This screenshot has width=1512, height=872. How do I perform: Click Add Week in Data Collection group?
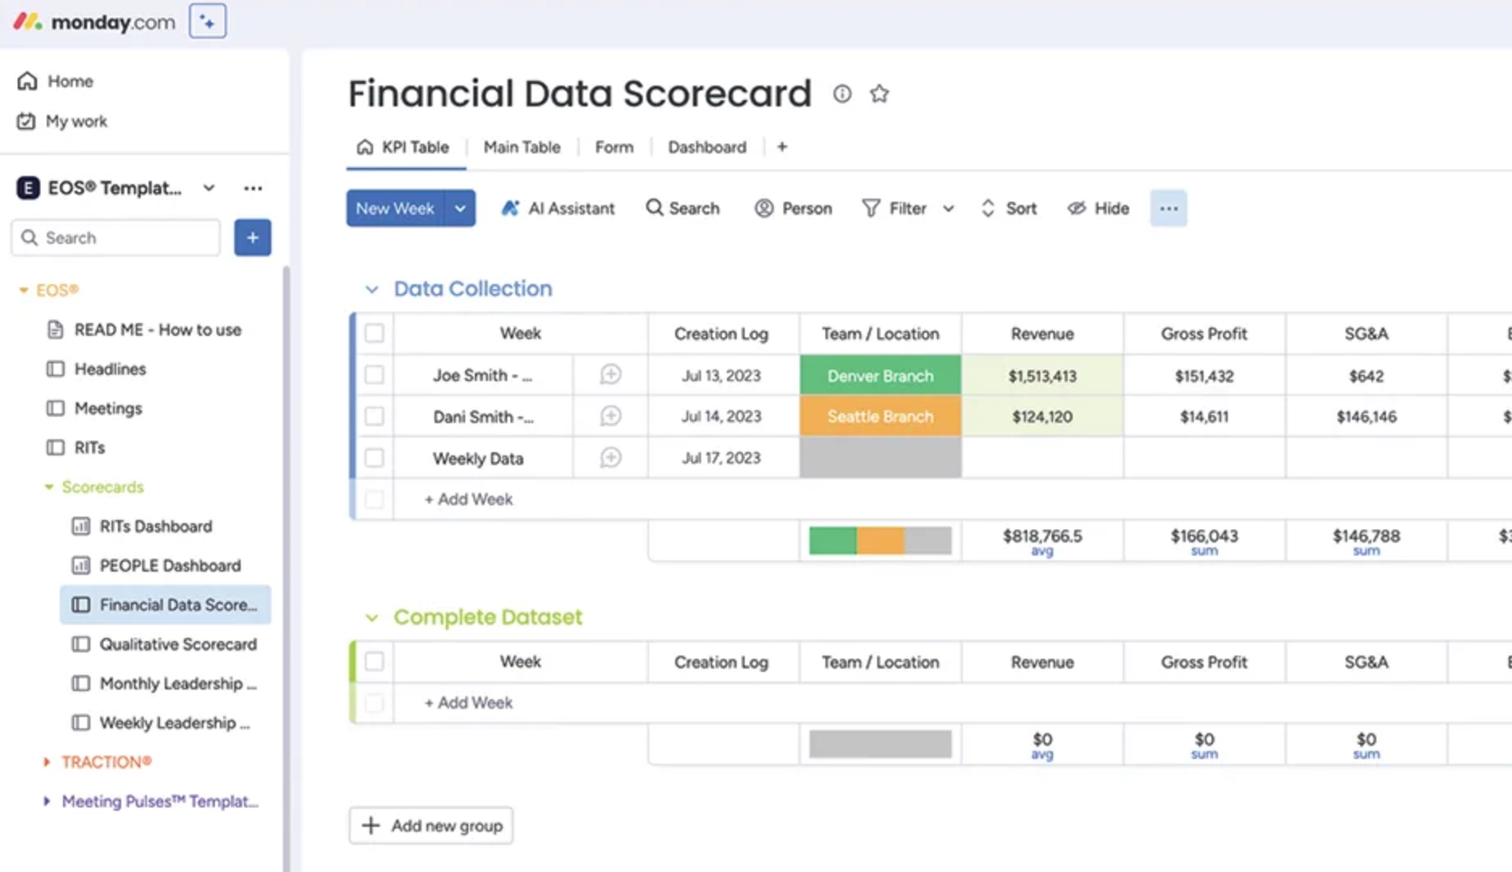pos(468,499)
